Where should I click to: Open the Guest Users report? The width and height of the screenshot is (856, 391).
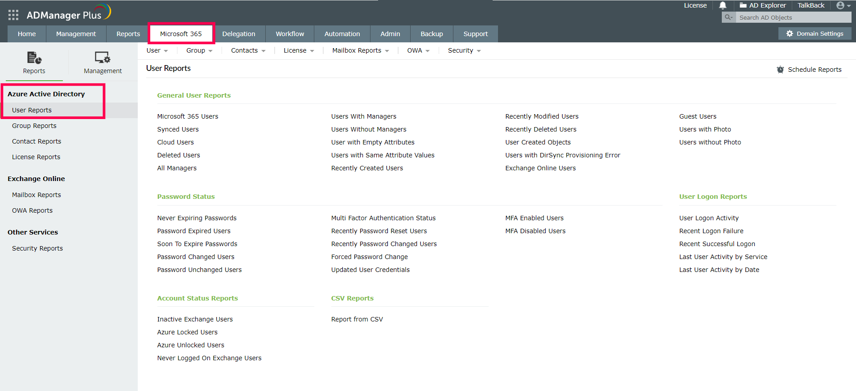(698, 116)
